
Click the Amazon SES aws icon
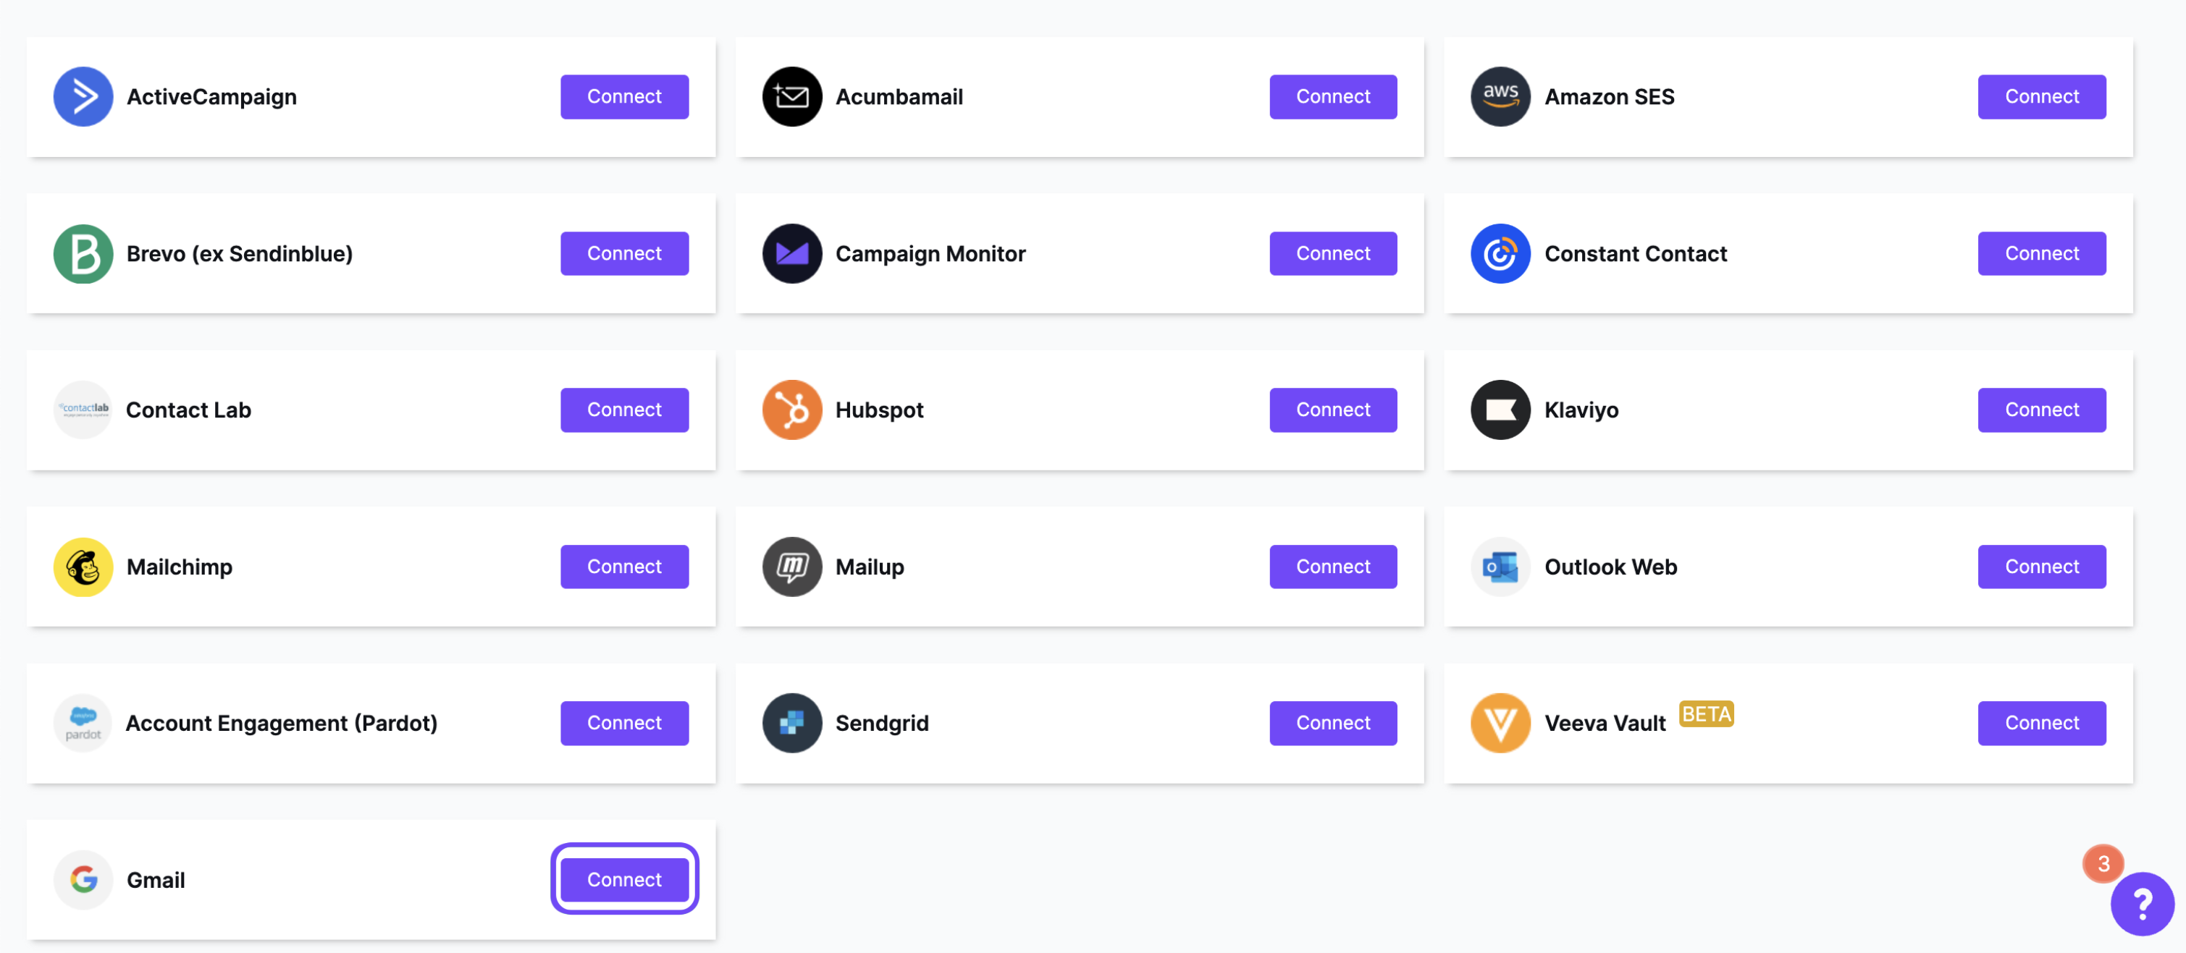pos(1500,97)
